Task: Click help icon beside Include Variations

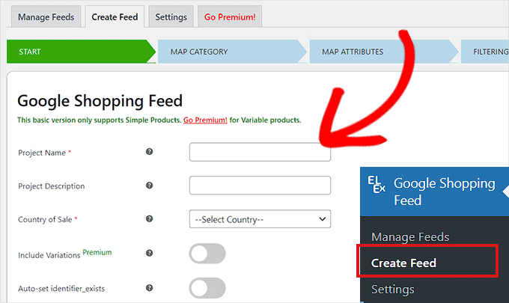Action: pos(149,254)
